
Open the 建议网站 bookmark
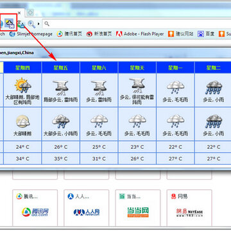(x=180, y=34)
